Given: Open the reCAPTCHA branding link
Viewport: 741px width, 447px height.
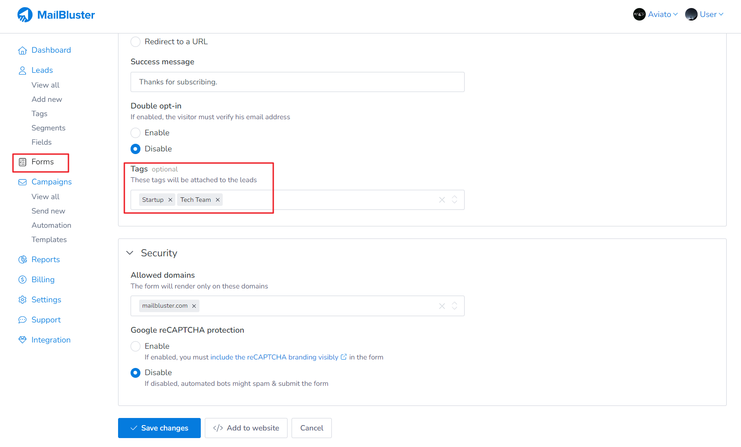Looking at the screenshot, I should click(274, 357).
